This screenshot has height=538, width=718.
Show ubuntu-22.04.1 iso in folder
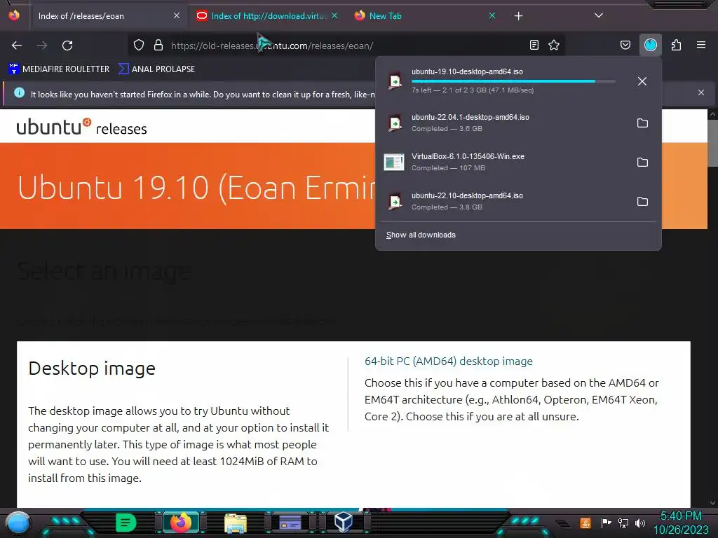[642, 123]
